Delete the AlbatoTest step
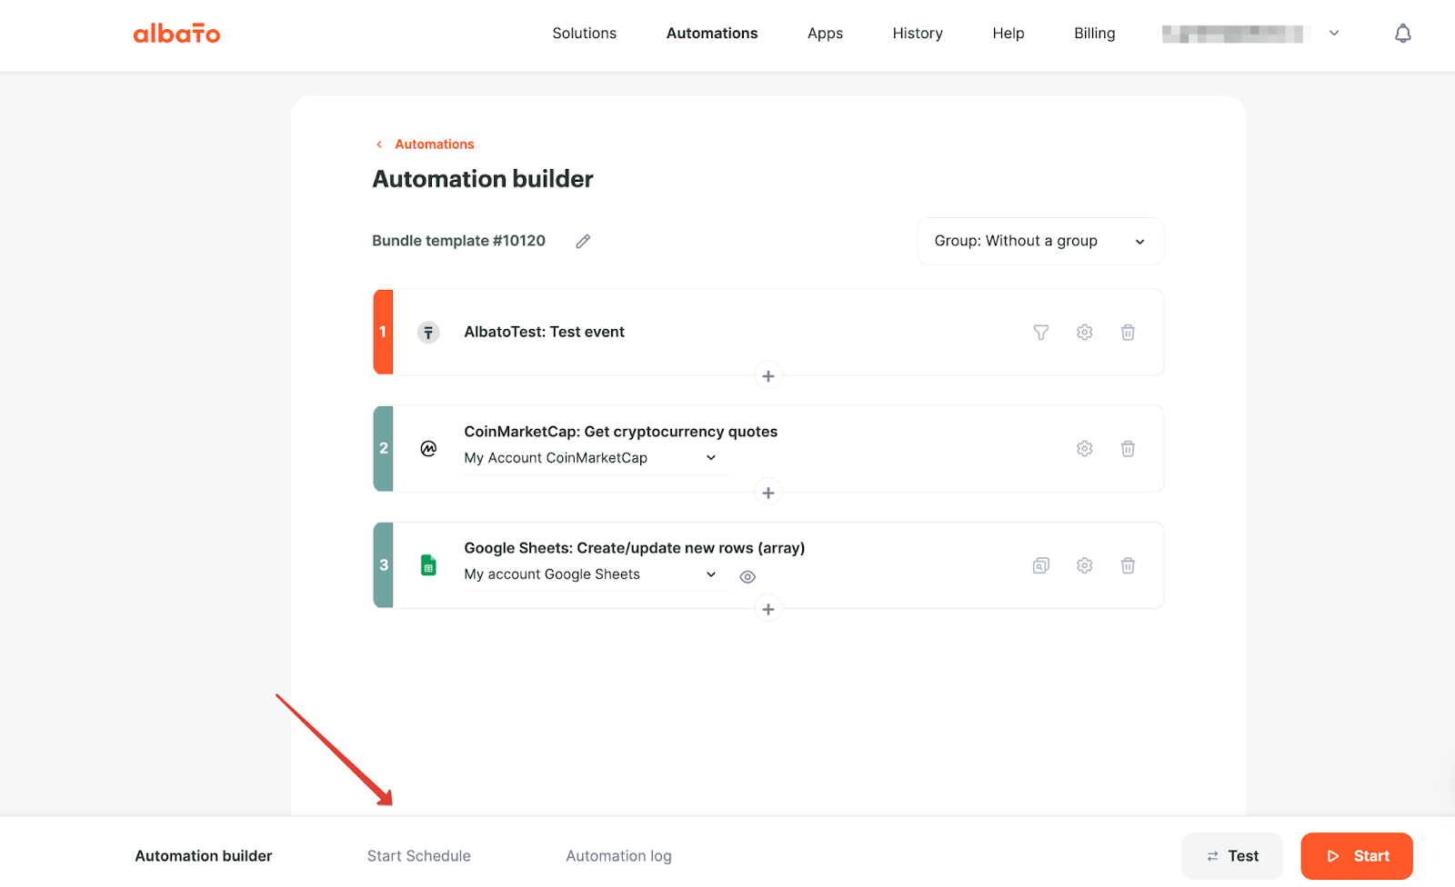Viewport: 1455px width, 887px height. pyautogui.click(x=1128, y=333)
